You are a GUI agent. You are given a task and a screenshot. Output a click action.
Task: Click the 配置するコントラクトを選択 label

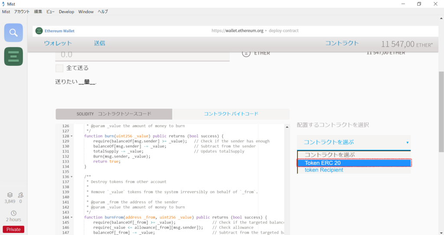[333, 125]
